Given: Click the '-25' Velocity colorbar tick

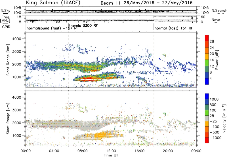Looking at the screenshot, I should click(x=213, y=121).
